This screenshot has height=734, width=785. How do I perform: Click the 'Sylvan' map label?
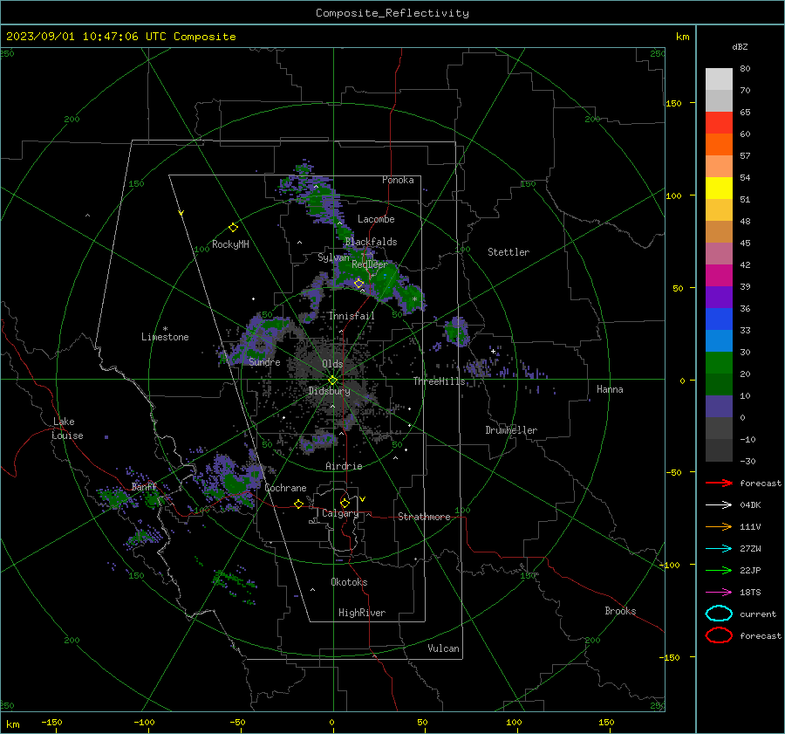(x=333, y=257)
